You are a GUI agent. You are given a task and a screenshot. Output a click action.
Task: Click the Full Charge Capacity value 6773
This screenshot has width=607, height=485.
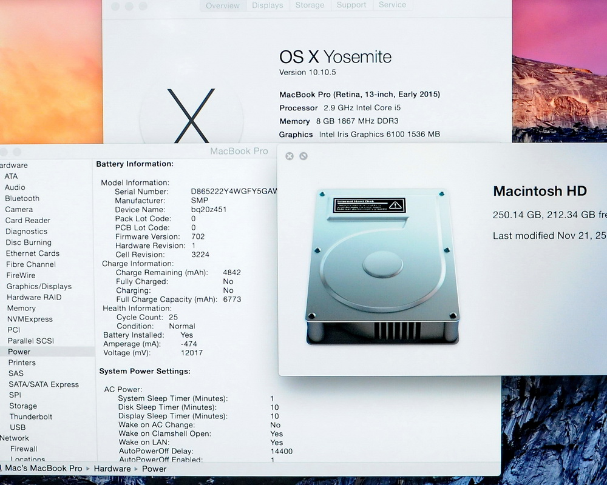232,299
